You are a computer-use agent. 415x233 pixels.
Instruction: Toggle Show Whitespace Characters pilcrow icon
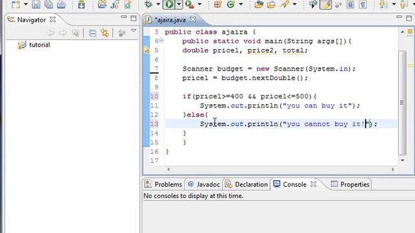363,5
